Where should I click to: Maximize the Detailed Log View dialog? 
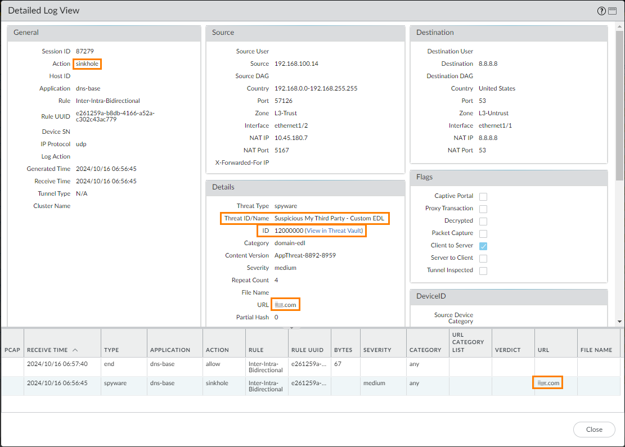click(x=613, y=11)
